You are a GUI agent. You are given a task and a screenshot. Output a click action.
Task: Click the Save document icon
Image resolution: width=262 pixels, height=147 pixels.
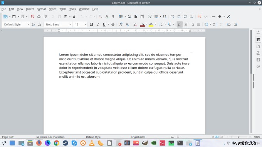[x=22, y=17]
